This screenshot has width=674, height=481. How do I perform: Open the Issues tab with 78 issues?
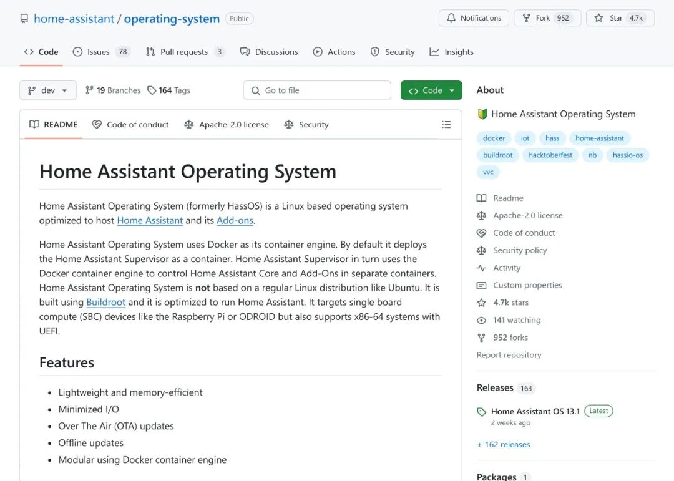coord(101,52)
